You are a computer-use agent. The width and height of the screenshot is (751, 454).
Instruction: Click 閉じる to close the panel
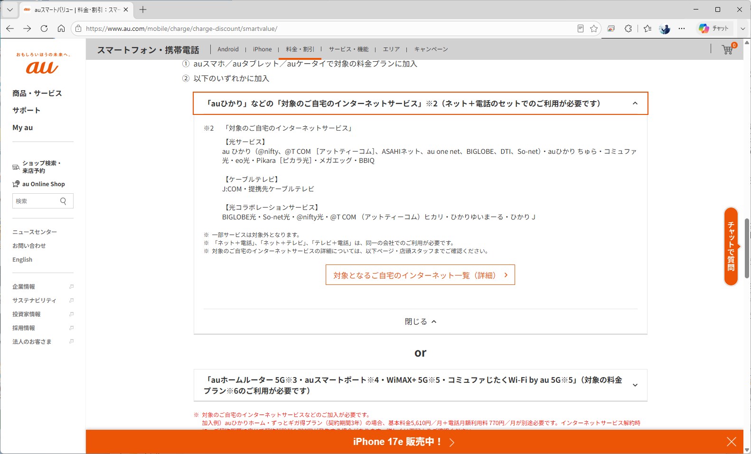421,322
